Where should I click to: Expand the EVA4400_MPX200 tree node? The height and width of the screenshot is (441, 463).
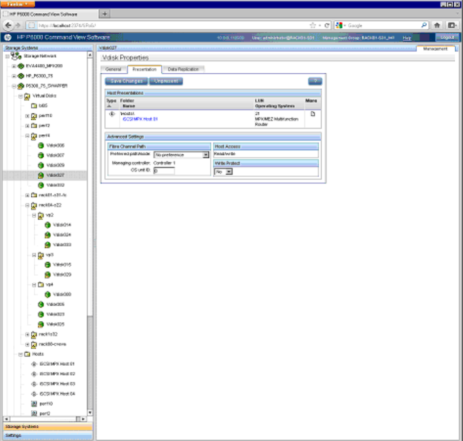tap(14, 66)
